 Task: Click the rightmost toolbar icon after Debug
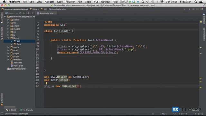pos(202,9)
